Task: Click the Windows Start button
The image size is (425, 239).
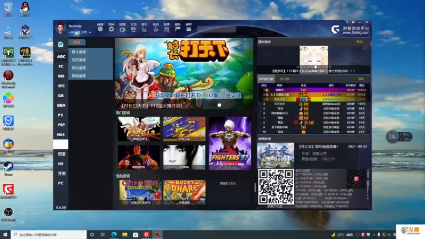Action: click(x=5, y=234)
